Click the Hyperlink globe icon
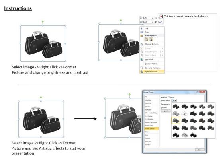The image size is (223, 167). coord(142,60)
